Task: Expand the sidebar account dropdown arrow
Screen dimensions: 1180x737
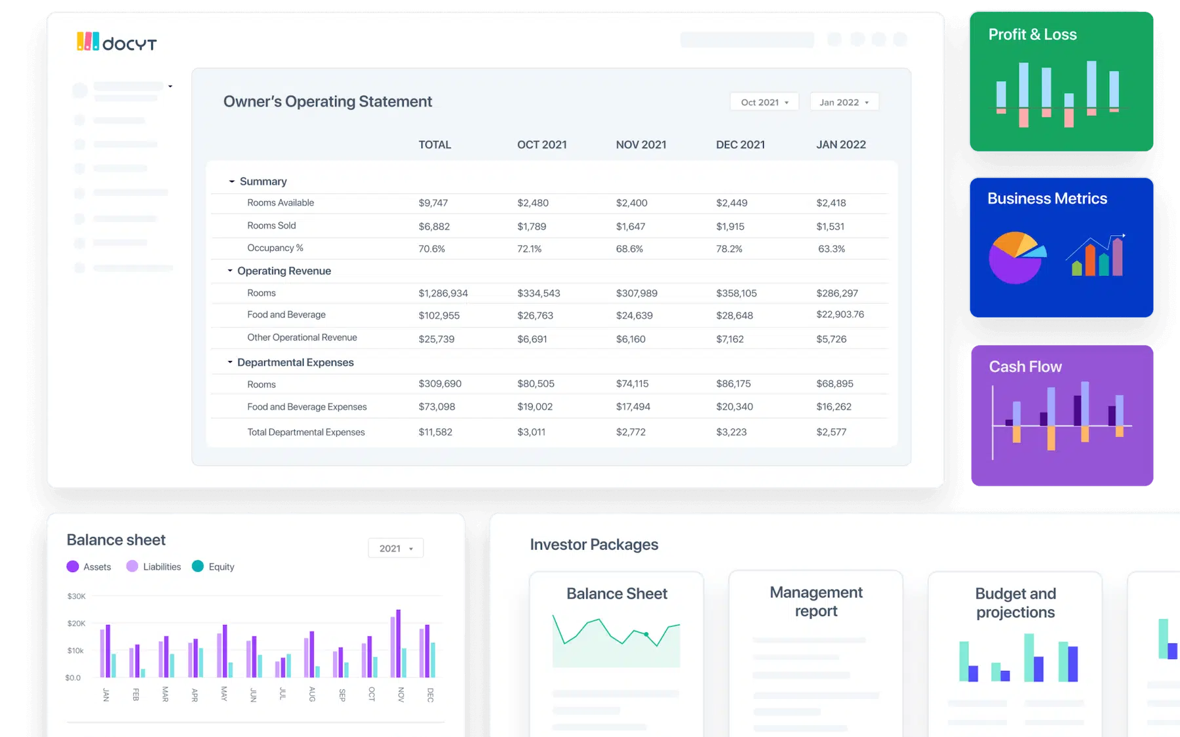Action: (x=170, y=86)
